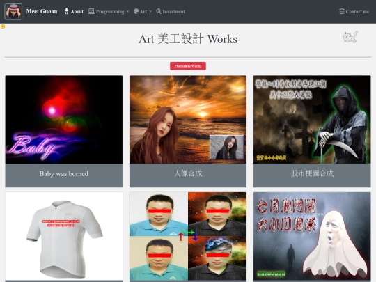Screen dimensions: 376x282
Task: Open the Meet Guoan brand link
Action: (42, 11)
